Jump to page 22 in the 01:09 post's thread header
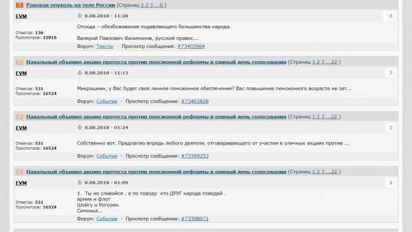The image size is (412, 232). [x=334, y=172]
